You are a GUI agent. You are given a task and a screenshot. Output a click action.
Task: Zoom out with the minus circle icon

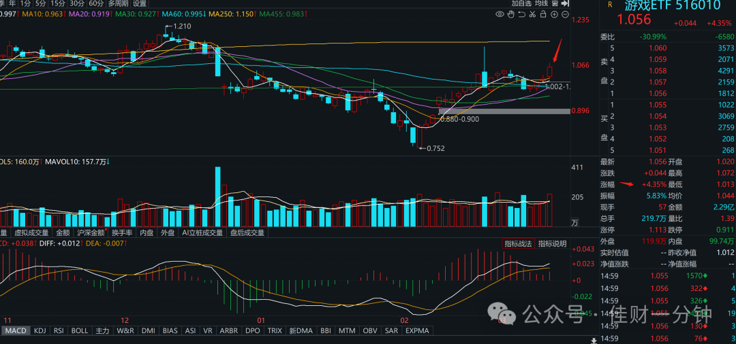click(565, 14)
